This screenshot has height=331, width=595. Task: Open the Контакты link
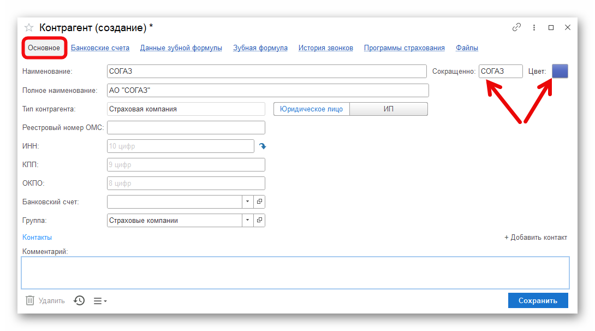point(37,237)
